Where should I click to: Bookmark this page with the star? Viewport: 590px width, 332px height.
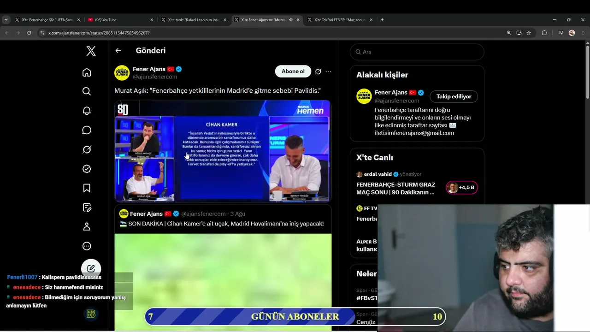pos(529,33)
